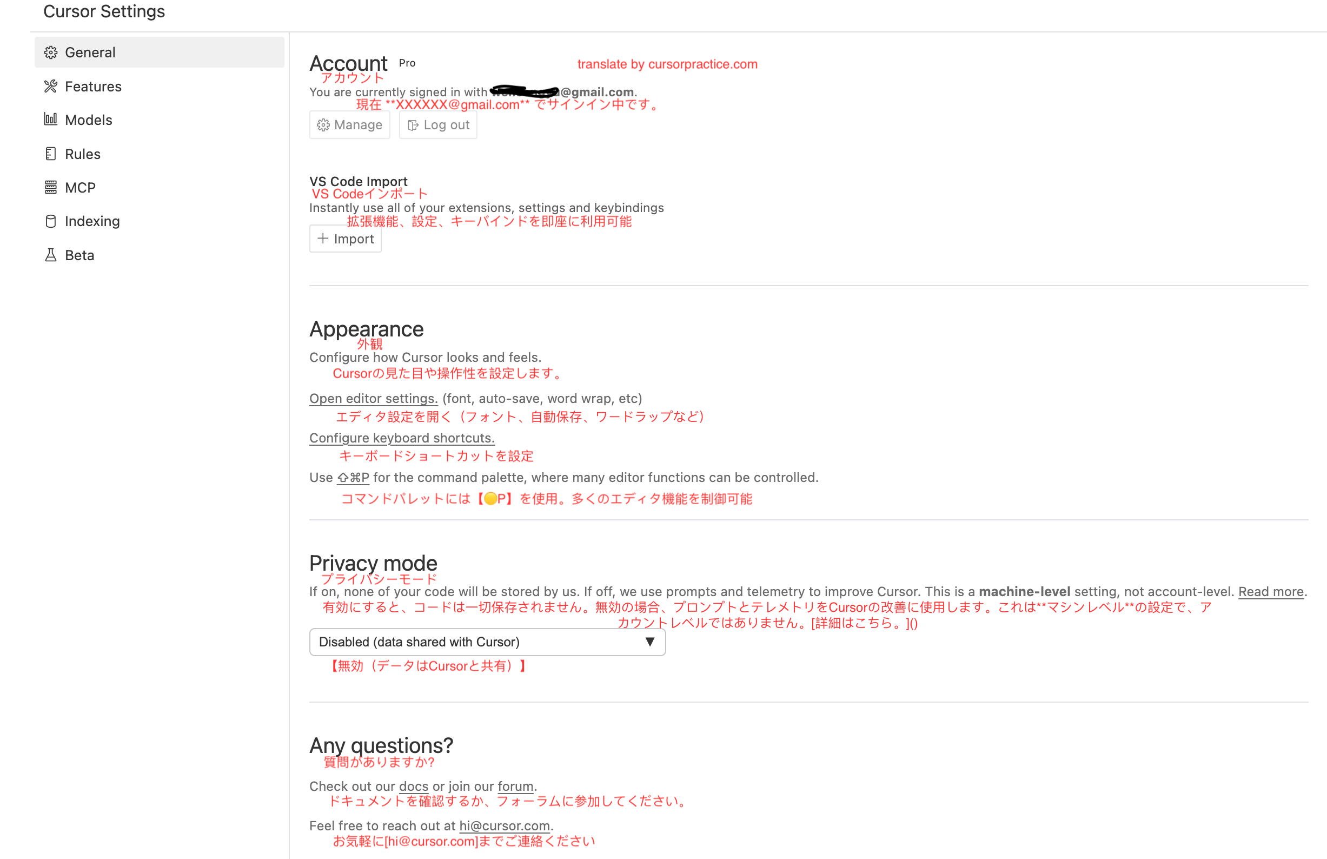Click the Account heading
1327x859 pixels.
click(348, 64)
